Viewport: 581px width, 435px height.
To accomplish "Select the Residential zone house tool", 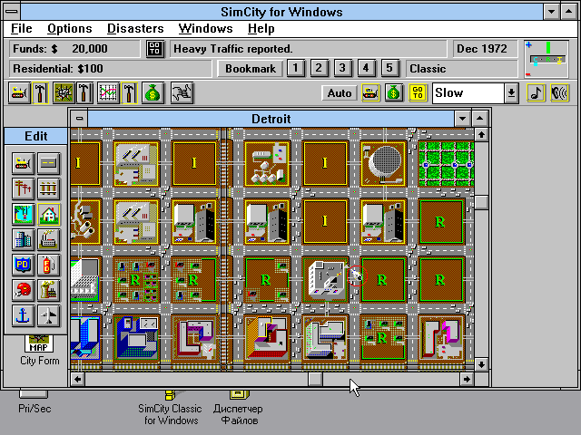I will click(x=48, y=214).
